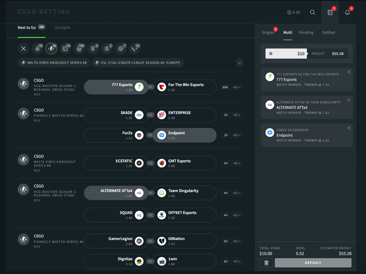Open the Settled bets tab

[x=328, y=32]
